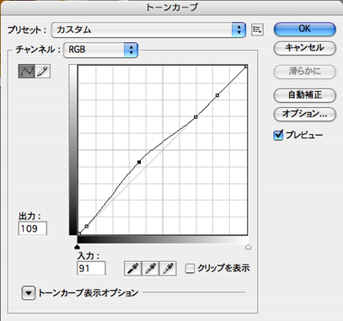Click the black input slider triangle
343x321 pixels.
(x=78, y=247)
